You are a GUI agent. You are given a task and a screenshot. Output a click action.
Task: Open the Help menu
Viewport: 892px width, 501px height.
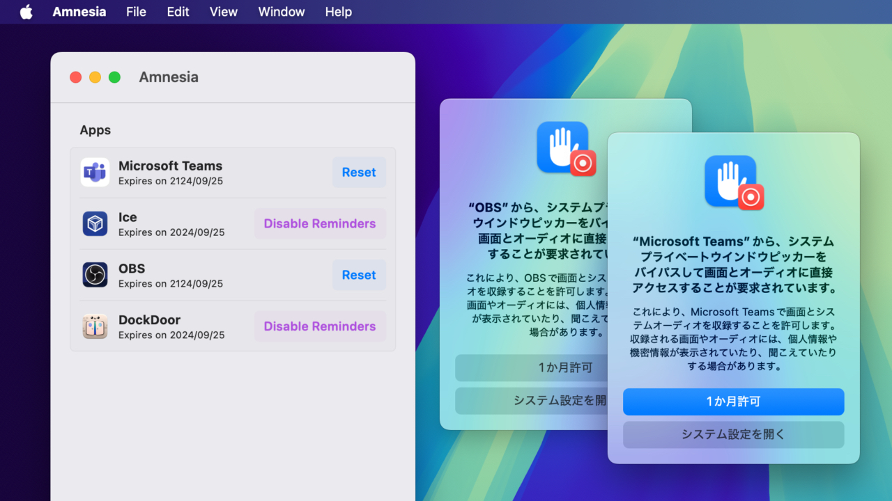339,12
